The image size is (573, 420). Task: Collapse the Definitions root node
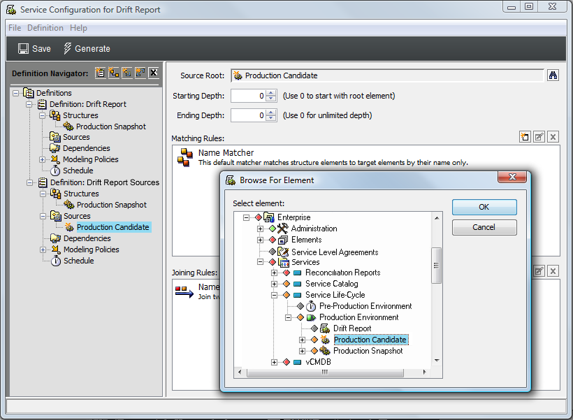coord(15,93)
